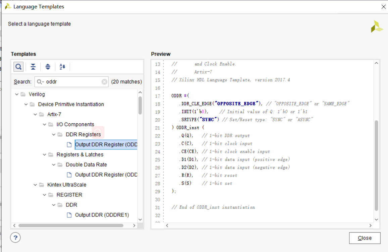Toggle the search magnifier toolbar icon

tap(18, 67)
